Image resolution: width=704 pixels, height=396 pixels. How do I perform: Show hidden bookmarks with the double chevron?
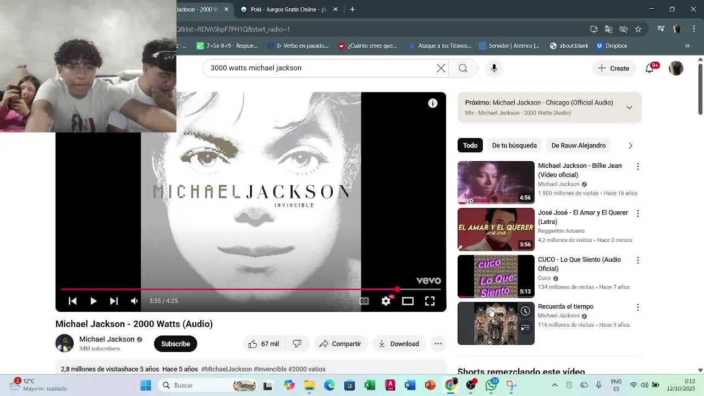point(687,46)
